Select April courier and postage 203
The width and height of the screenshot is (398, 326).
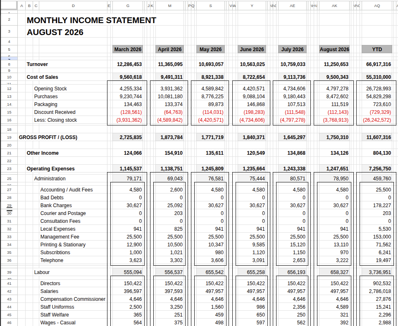(x=178, y=213)
